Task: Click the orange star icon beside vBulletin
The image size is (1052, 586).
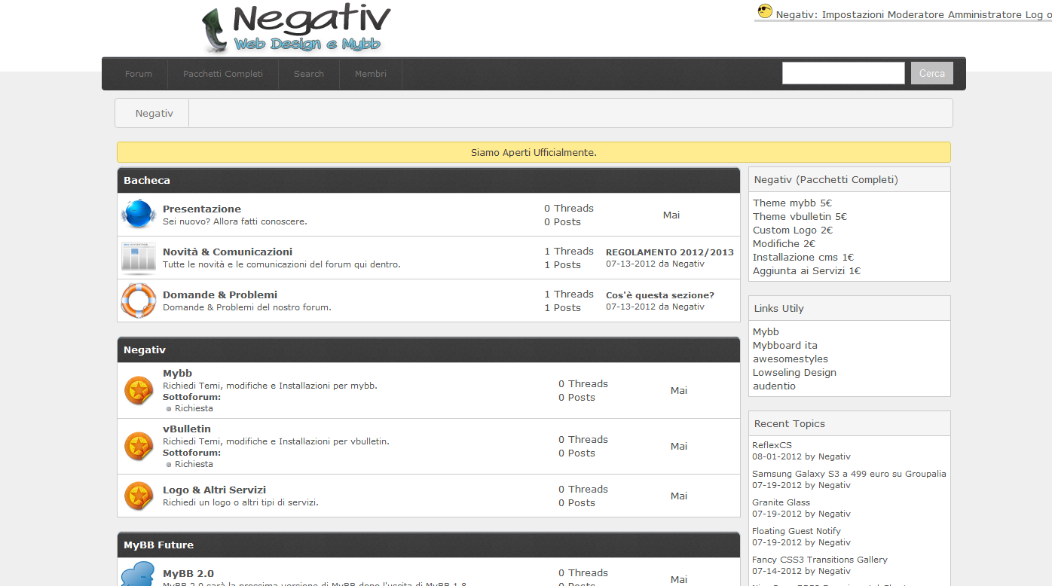Action: point(139,446)
